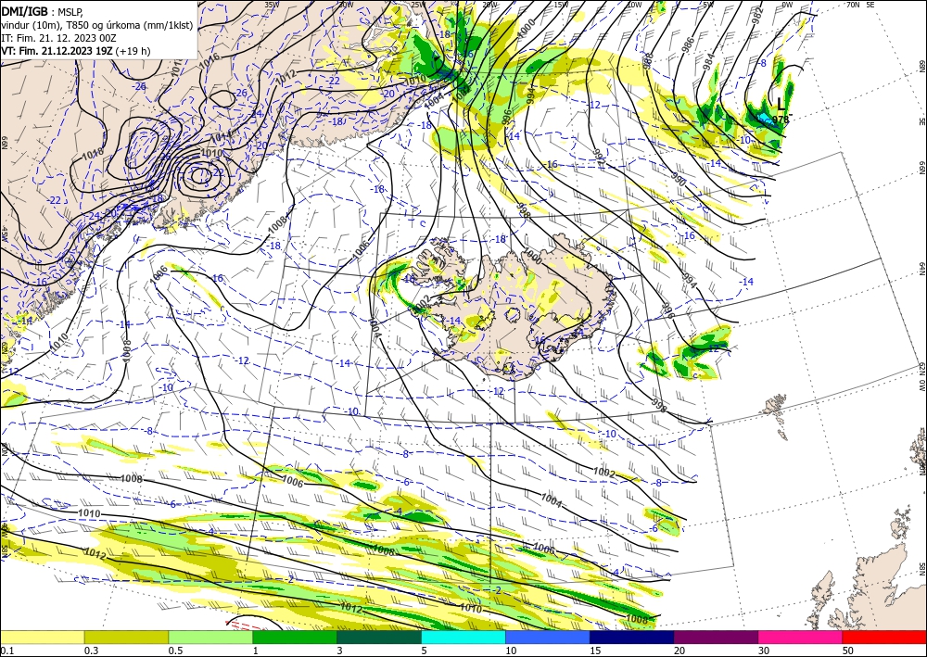Click the pale yellow 0.1–0.3 legend swatch
This screenshot has width=927, height=657.
tap(42, 637)
